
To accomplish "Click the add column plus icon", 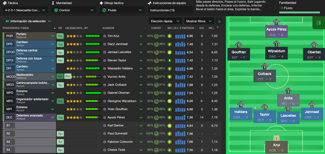I will click(x=218, y=27).
